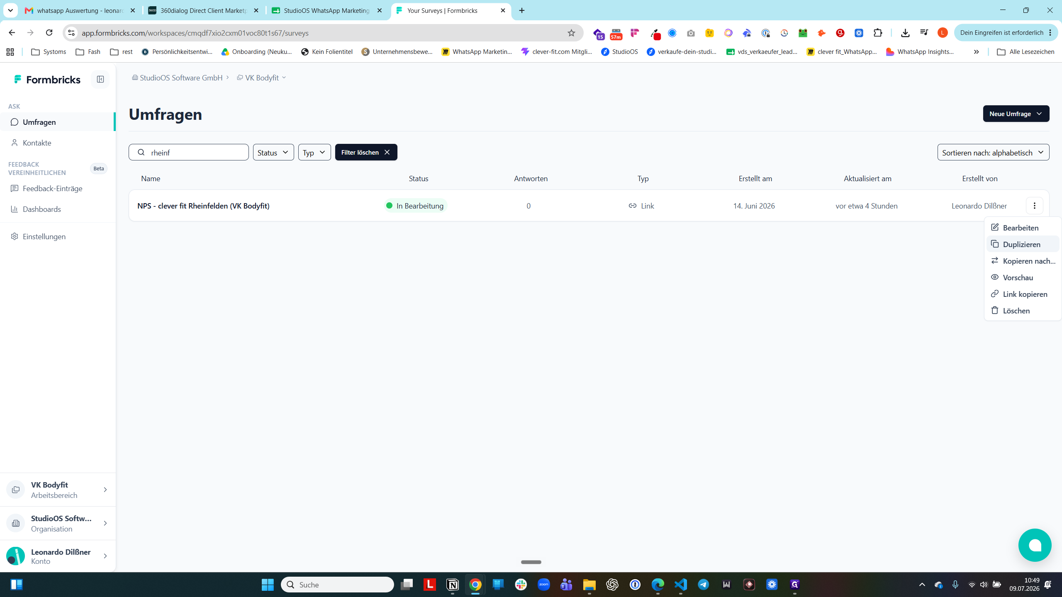Bookmark this page with the star icon
The image size is (1062, 597).
click(x=571, y=33)
